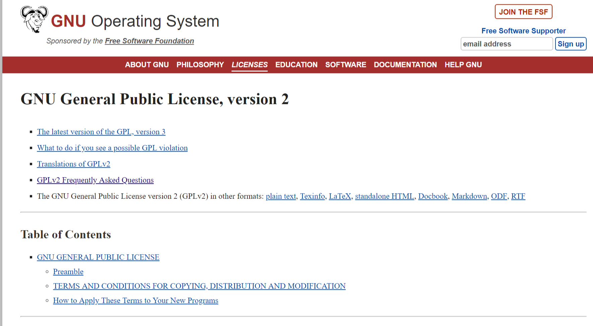Screen dimensions: 593x326
Task: Jump to How to Apply These Terms
Action: point(135,301)
